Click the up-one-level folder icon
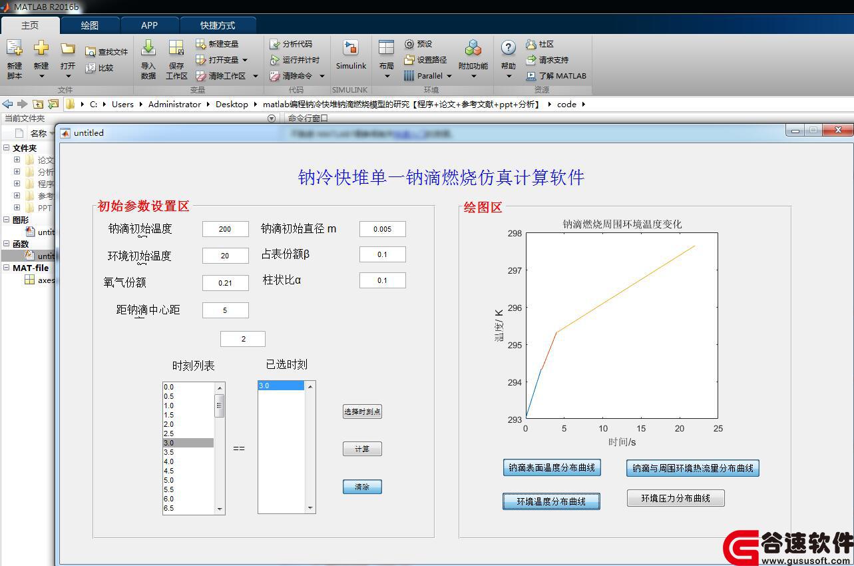This screenshot has height=566, width=854. [38, 104]
